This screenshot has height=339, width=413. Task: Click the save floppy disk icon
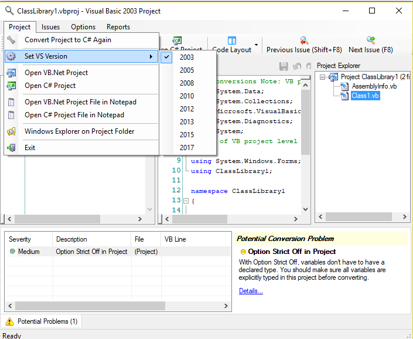tap(284, 66)
